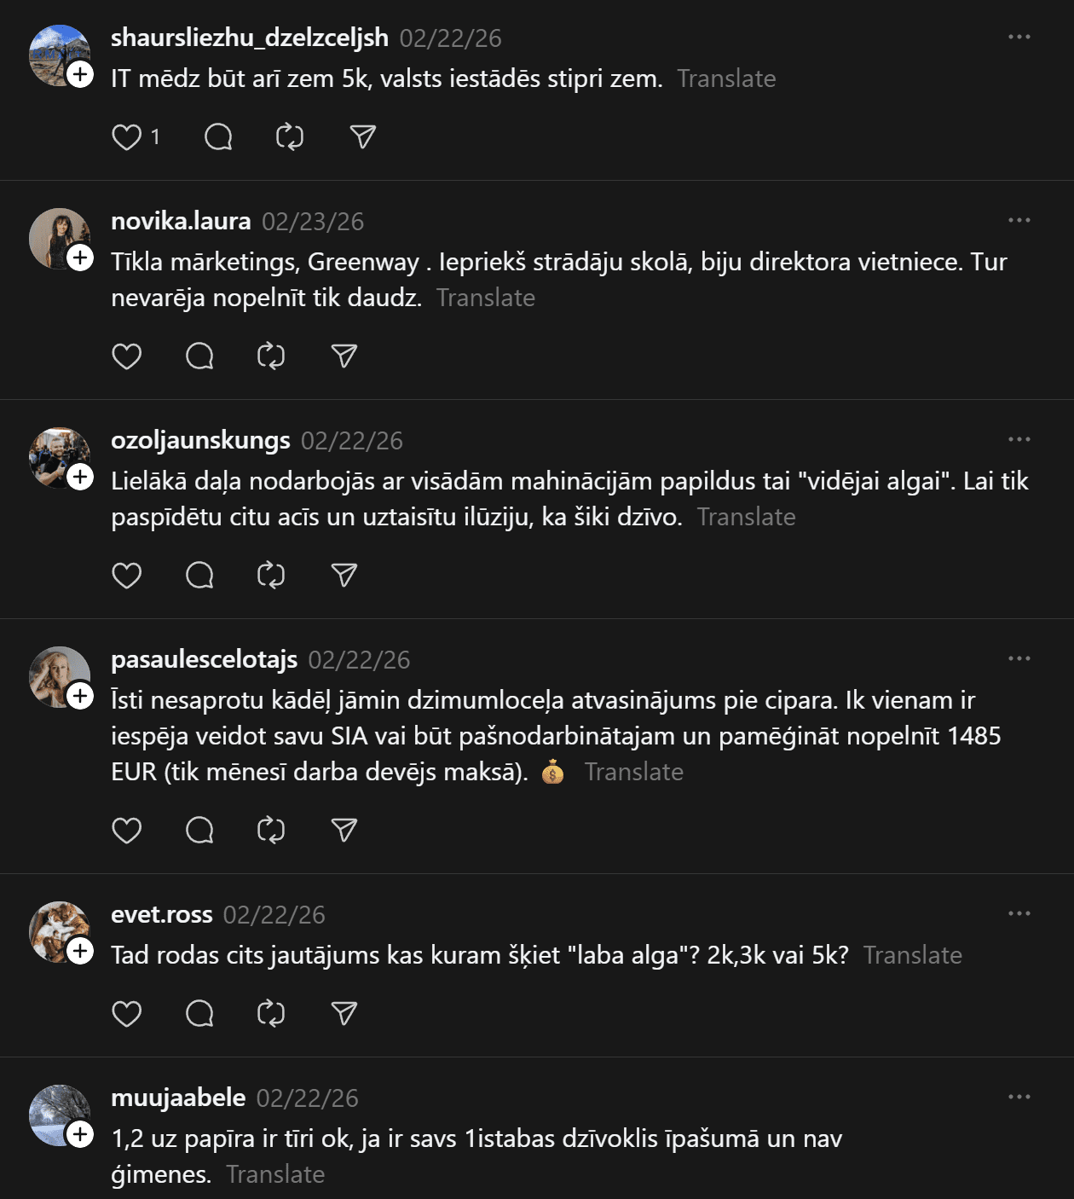Translate pasaulescelotajs's comment
Image resolution: width=1074 pixels, height=1199 pixels.
634,772
